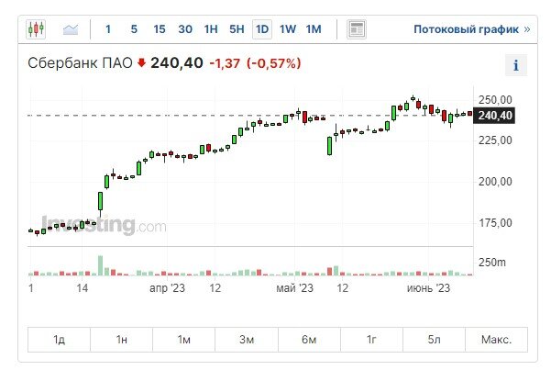Select the 5 minute interval
The width and height of the screenshot is (551, 370).
134,29
